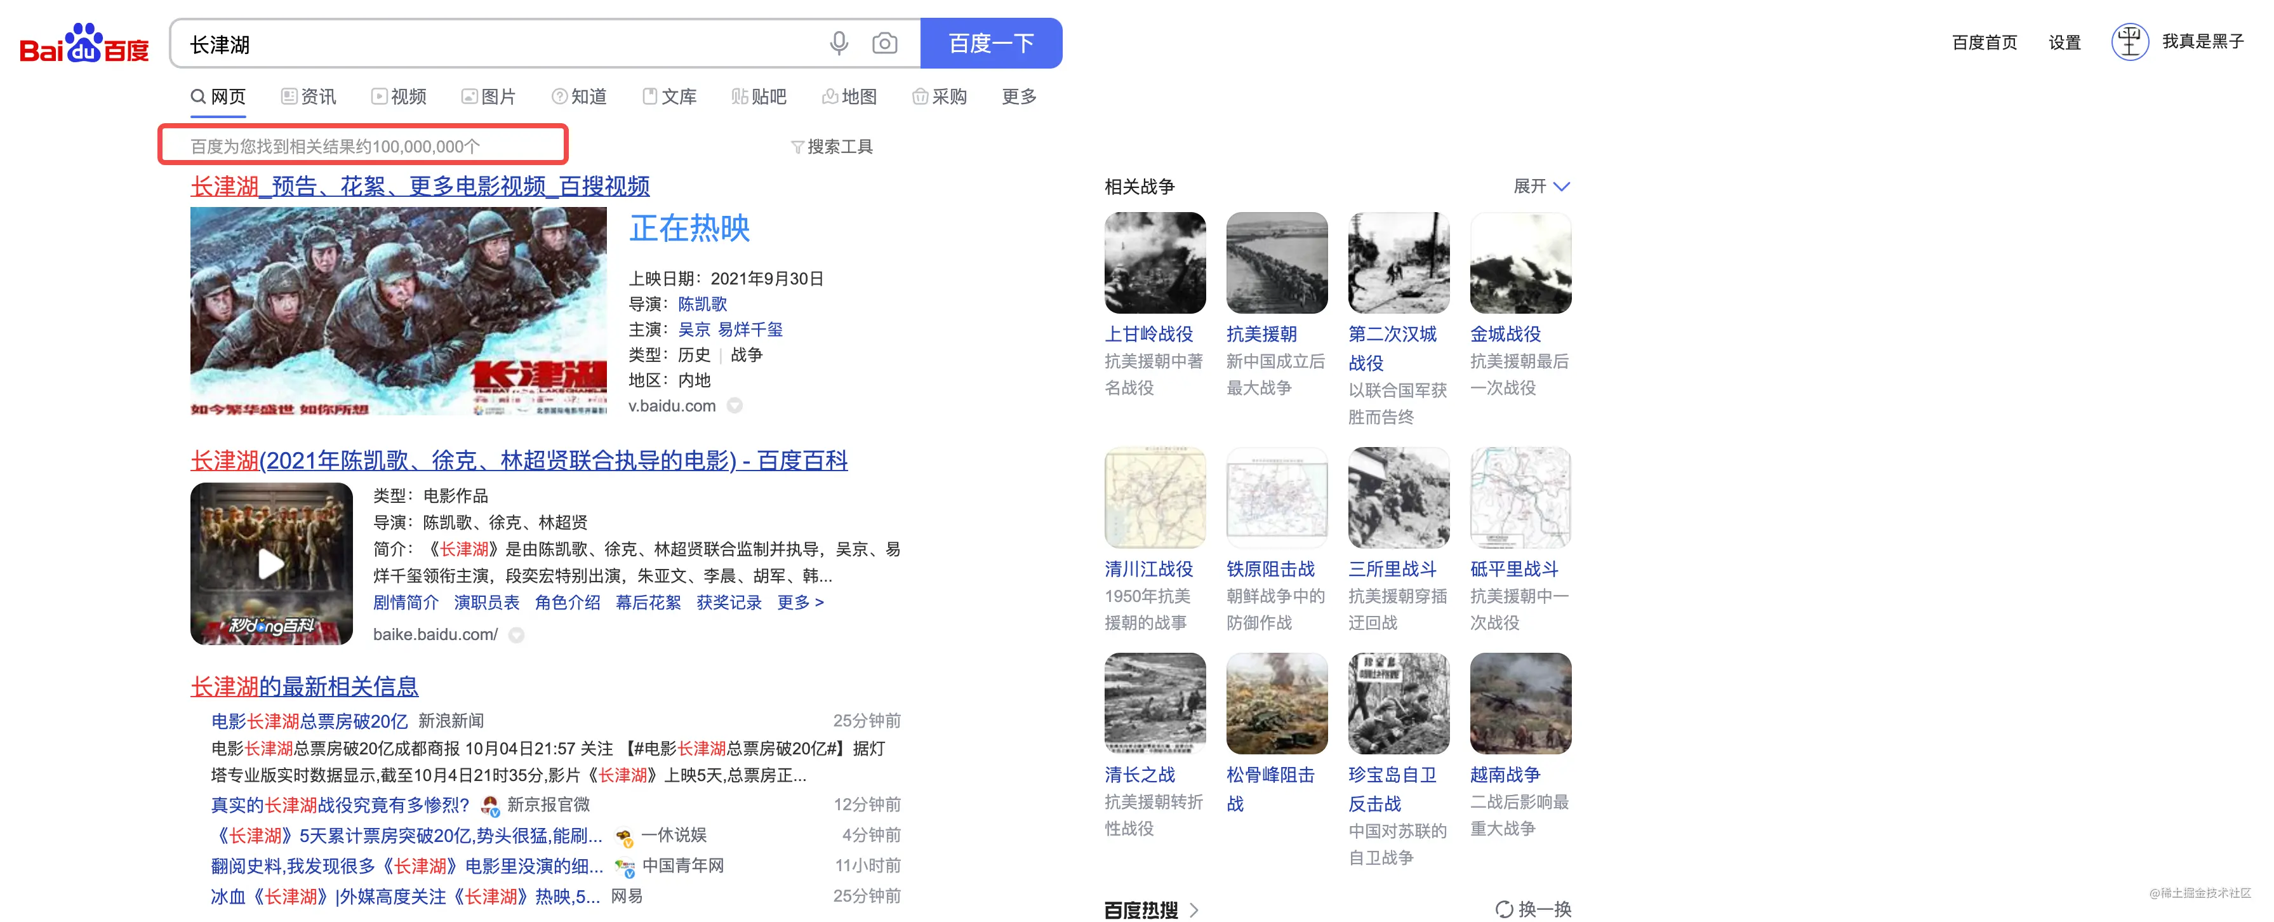Open the 上甘岭战役 thumbnail
The height and width of the screenshot is (922, 2274).
tap(1155, 262)
